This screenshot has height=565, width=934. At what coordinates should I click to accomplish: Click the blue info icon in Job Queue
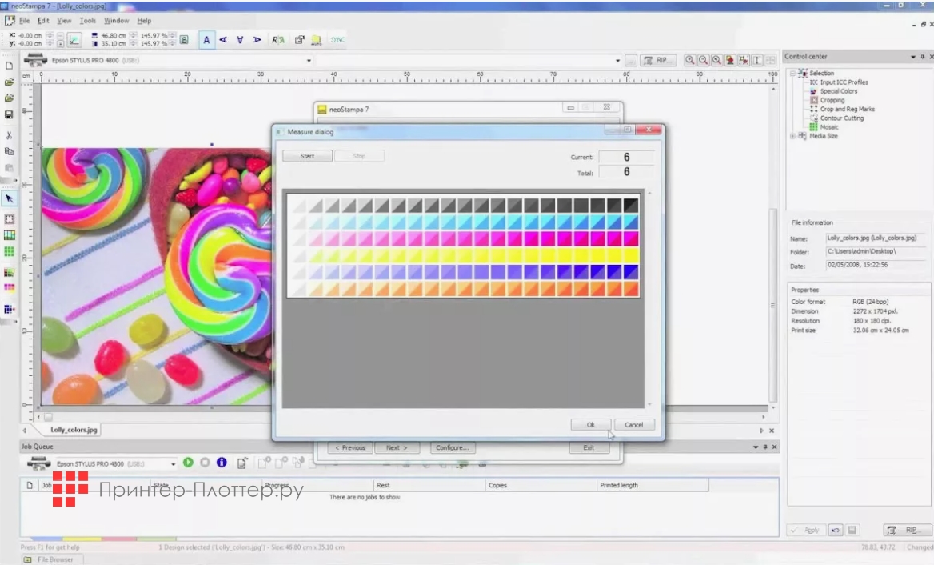[222, 463]
